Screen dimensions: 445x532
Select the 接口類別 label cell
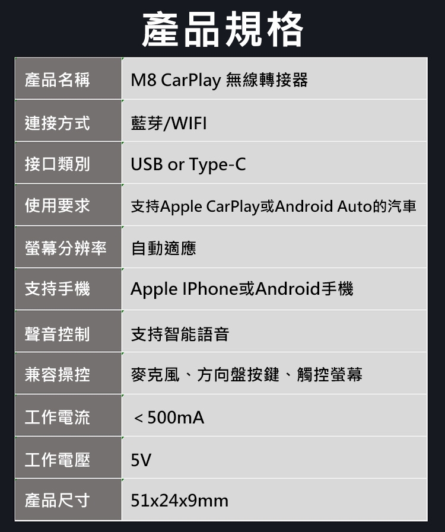(68, 163)
